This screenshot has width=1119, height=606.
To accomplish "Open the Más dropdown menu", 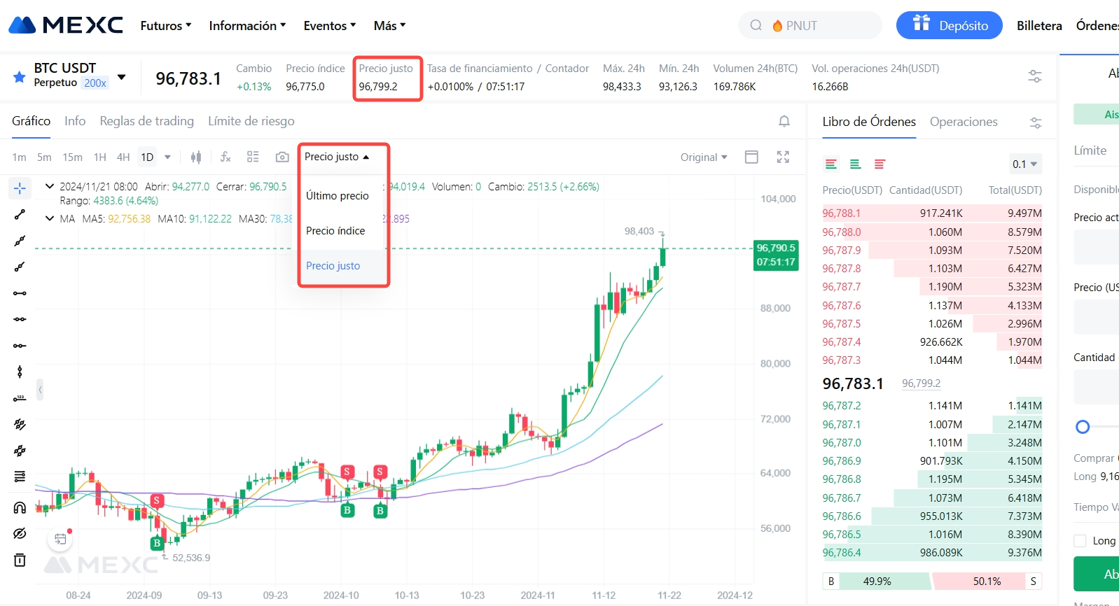I will click(389, 25).
